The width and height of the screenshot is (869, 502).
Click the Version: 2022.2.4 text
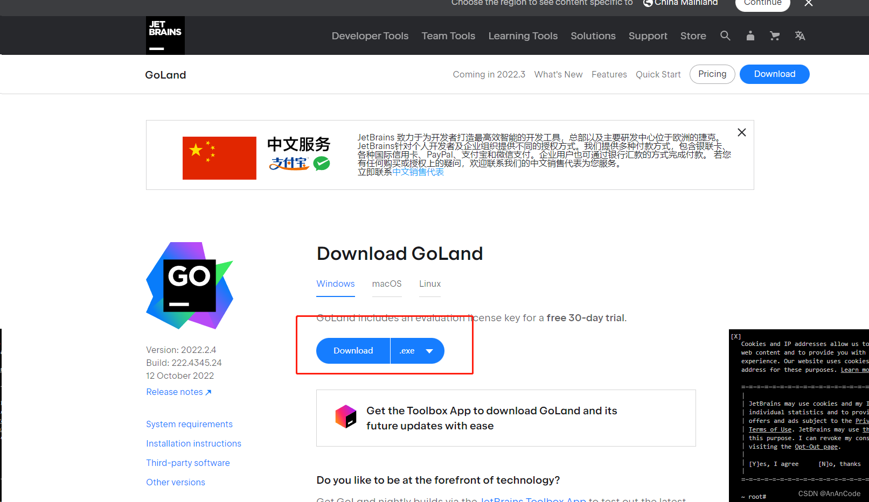181,350
